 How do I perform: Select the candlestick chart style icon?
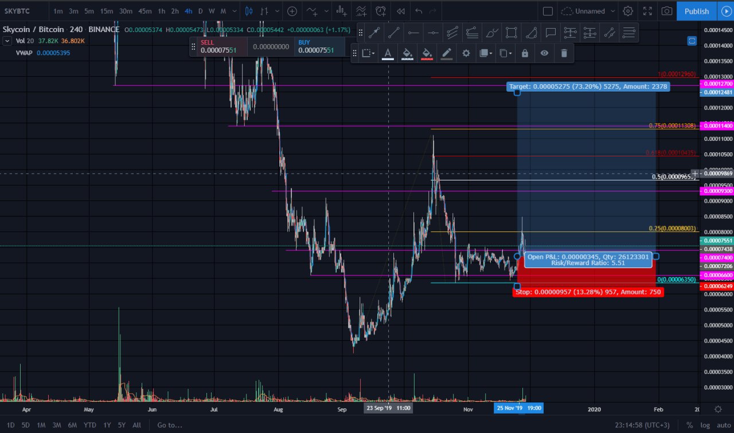coord(248,11)
